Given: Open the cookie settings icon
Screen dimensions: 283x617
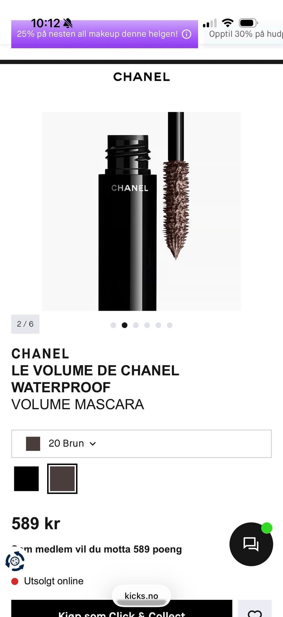Looking at the screenshot, I should pyautogui.click(x=15, y=561).
